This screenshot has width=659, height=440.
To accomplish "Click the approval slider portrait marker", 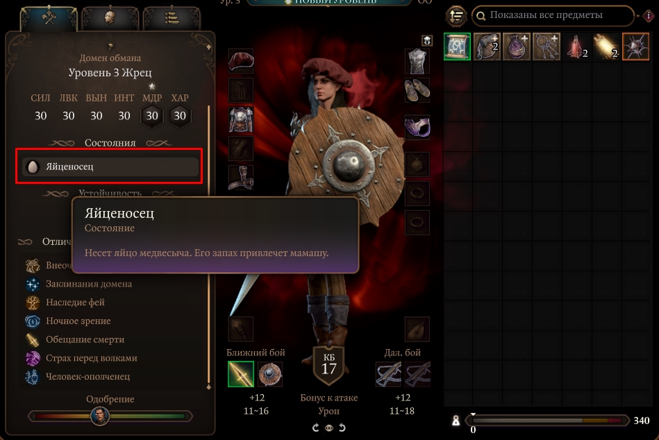I will pos(100,416).
